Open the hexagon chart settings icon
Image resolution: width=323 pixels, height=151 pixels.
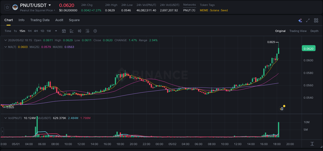pyautogui.click(x=95, y=31)
